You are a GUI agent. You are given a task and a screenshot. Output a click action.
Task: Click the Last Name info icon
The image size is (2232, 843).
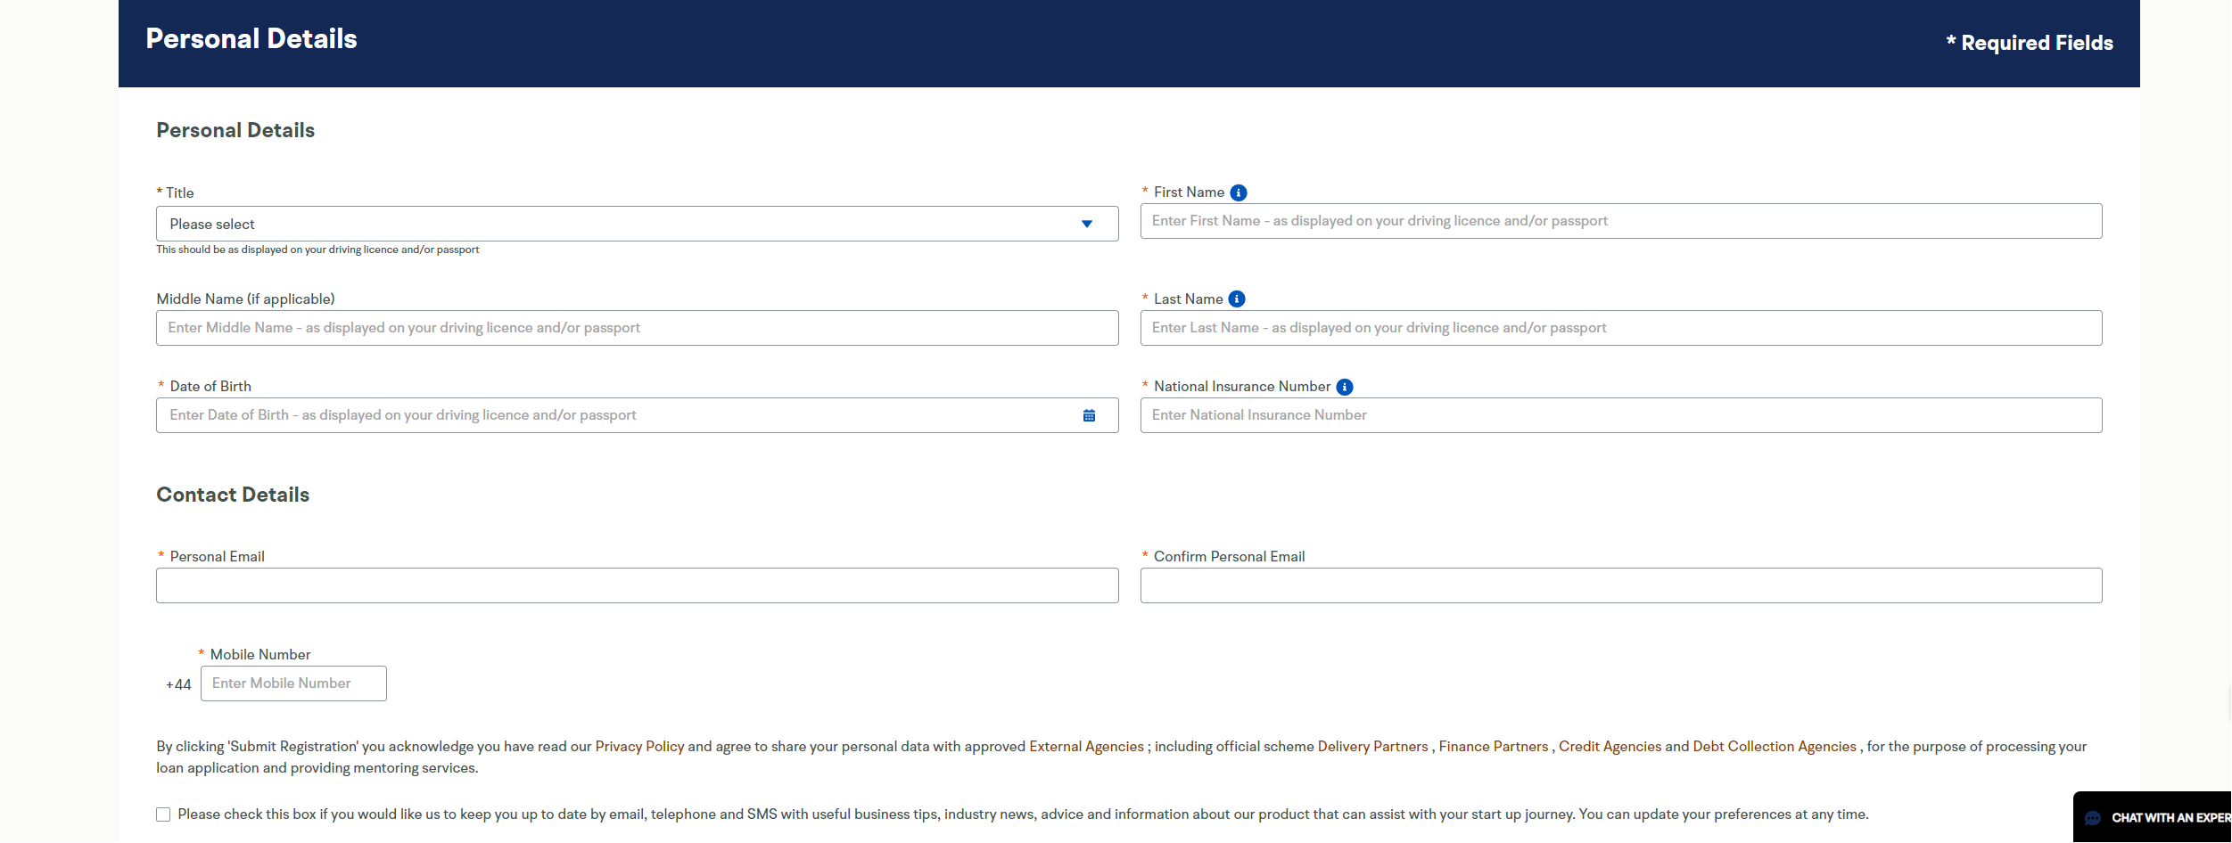(x=1236, y=299)
